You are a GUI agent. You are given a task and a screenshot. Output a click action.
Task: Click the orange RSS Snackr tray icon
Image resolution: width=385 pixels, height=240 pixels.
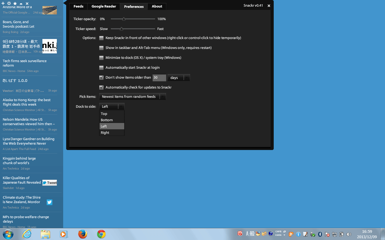click(291, 234)
